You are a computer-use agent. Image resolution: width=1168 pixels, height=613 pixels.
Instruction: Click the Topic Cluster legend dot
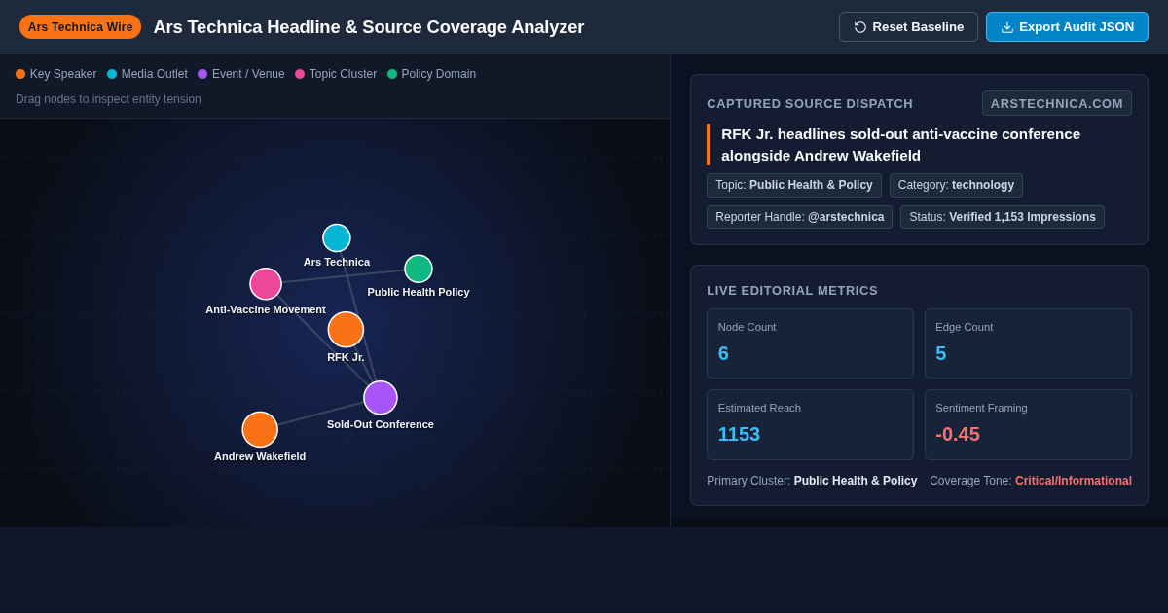[x=300, y=74]
